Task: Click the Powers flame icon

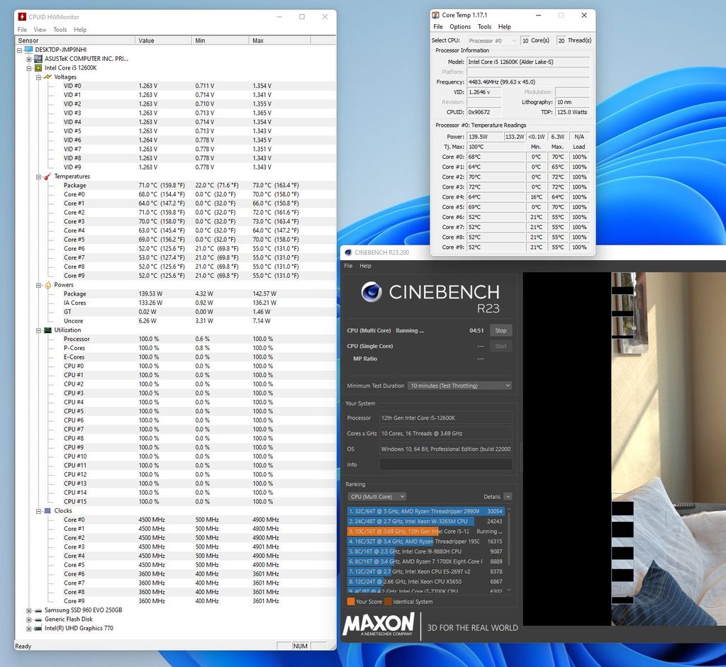Action: tap(48, 285)
